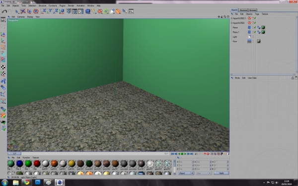The width and height of the screenshot is (298, 186).
Task: Select the Rotate tool icon
Action: pyautogui.click(x=36, y=11)
